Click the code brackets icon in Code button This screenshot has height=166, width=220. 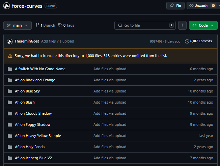[194, 25]
